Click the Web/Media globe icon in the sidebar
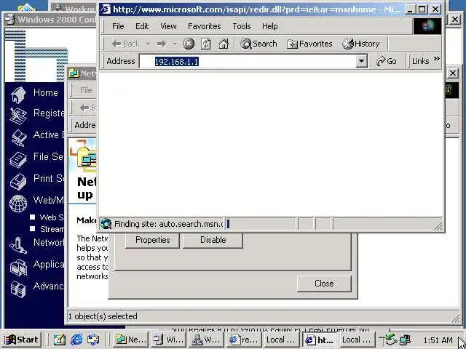Image resolution: width=466 pixels, height=349 pixels. point(17,204)
